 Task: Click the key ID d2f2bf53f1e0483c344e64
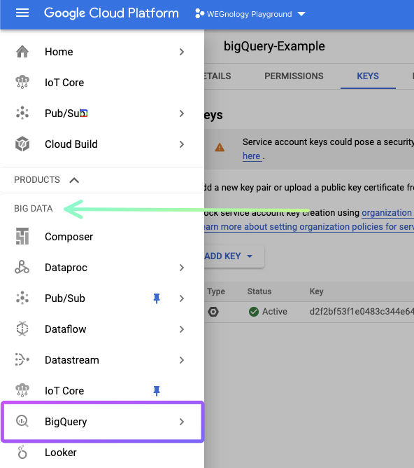point(362,312)
